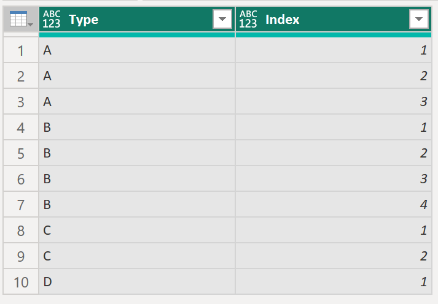The height and width of the screenshot is (304, 438).
Task: Select row number 8
Action: (x=21, y=230)
